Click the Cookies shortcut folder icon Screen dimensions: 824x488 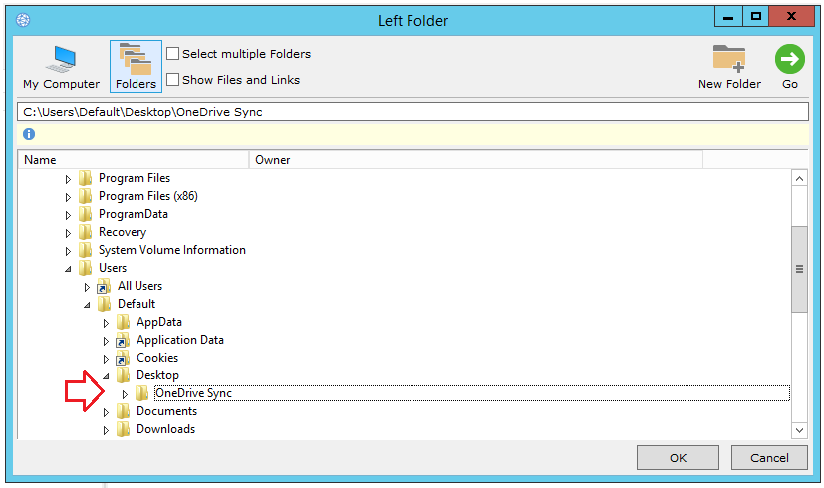[124, 358]
